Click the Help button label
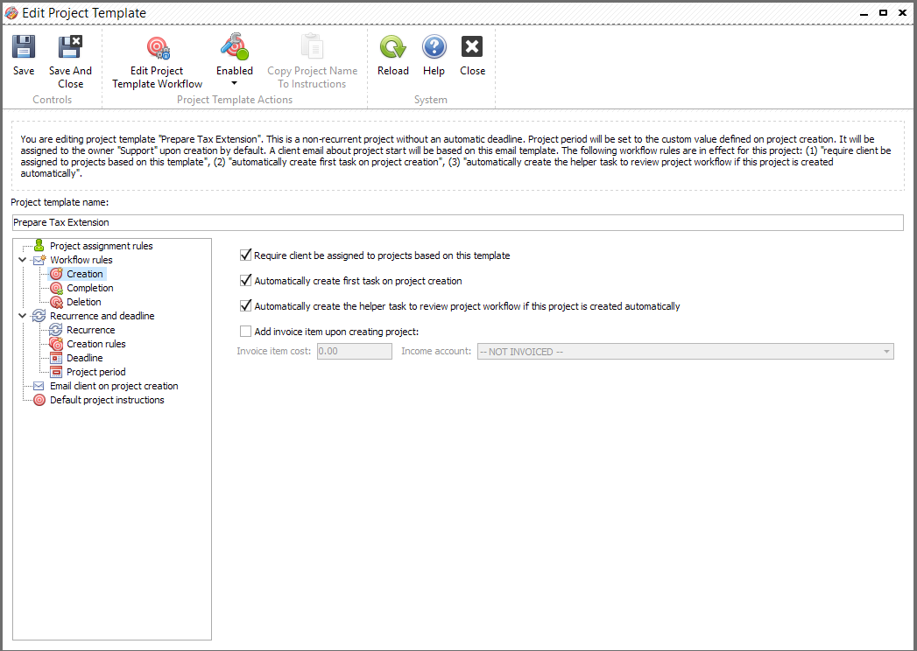This screenshot has width=917, height=651. pos(434,71)
